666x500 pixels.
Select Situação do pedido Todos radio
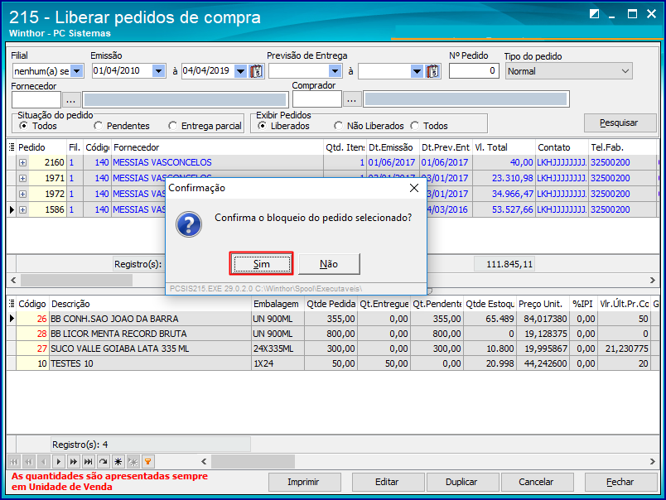coord(24,126)
